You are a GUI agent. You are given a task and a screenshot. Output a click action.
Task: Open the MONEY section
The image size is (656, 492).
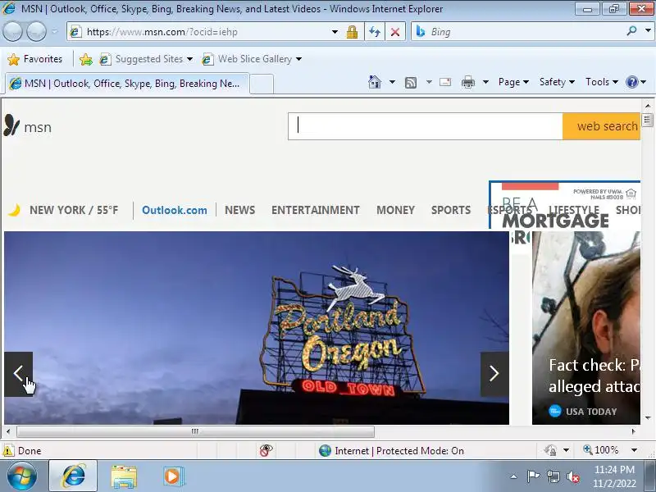395,210
